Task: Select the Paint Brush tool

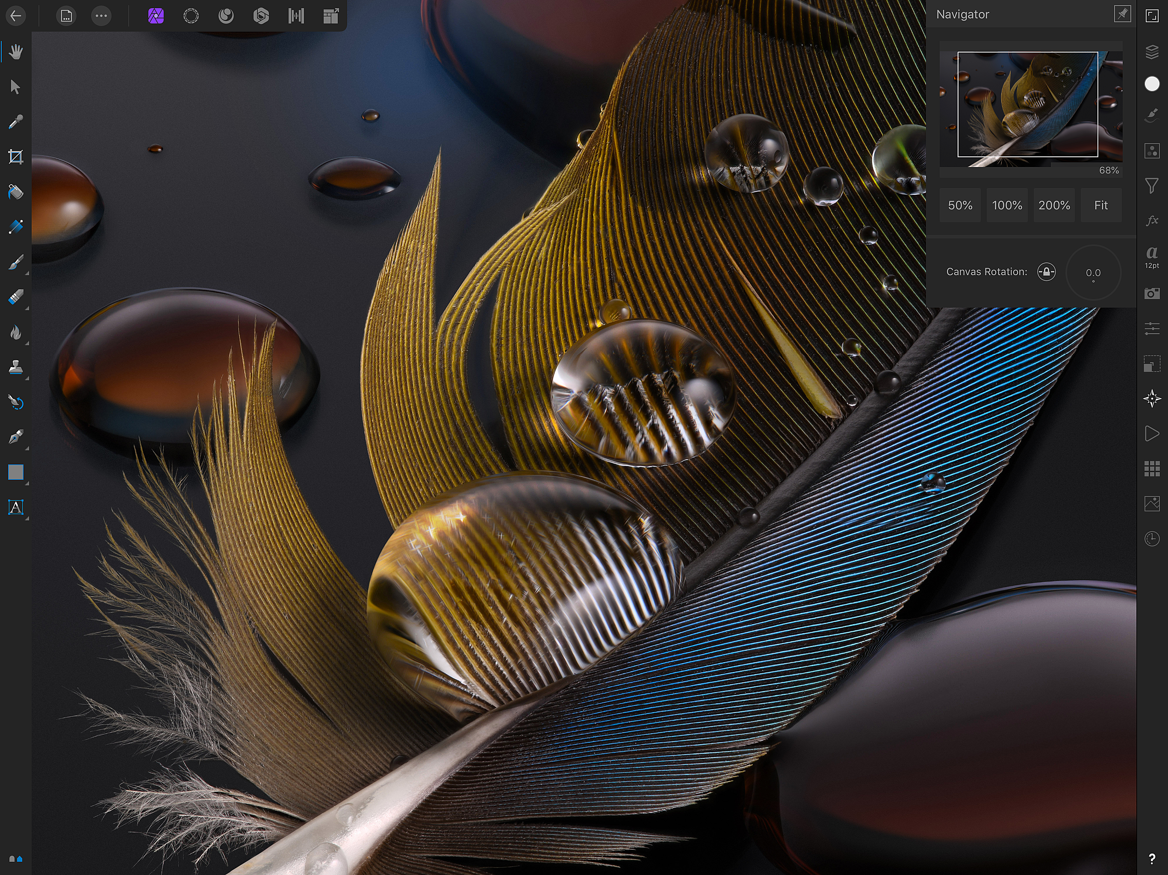Action: click(16, 262)
